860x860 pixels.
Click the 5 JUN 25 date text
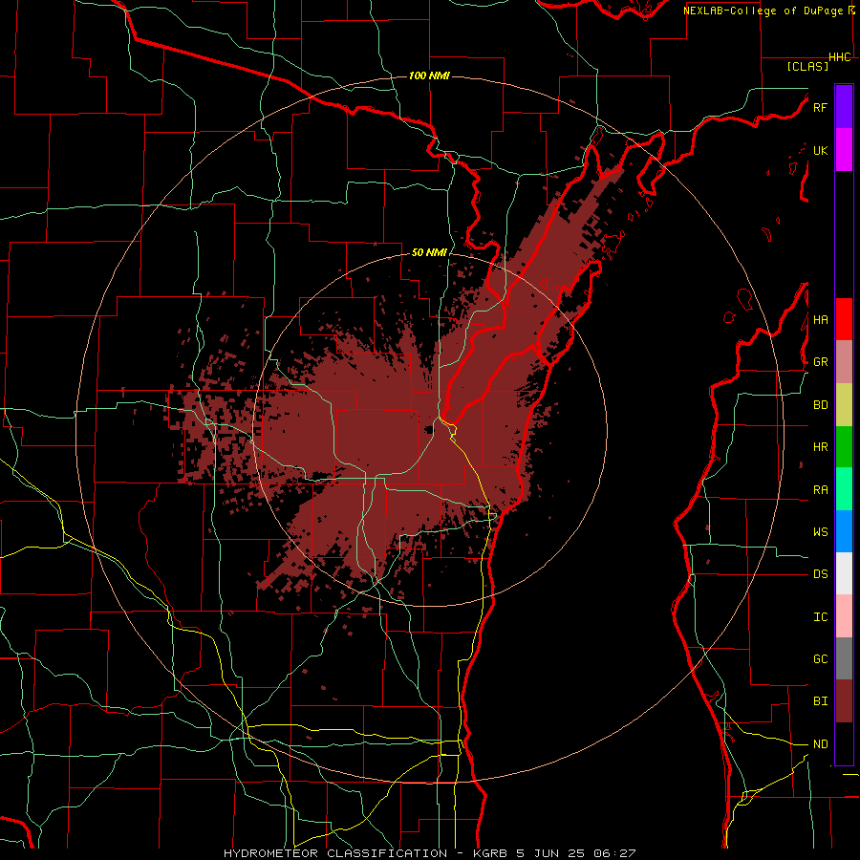550,853
